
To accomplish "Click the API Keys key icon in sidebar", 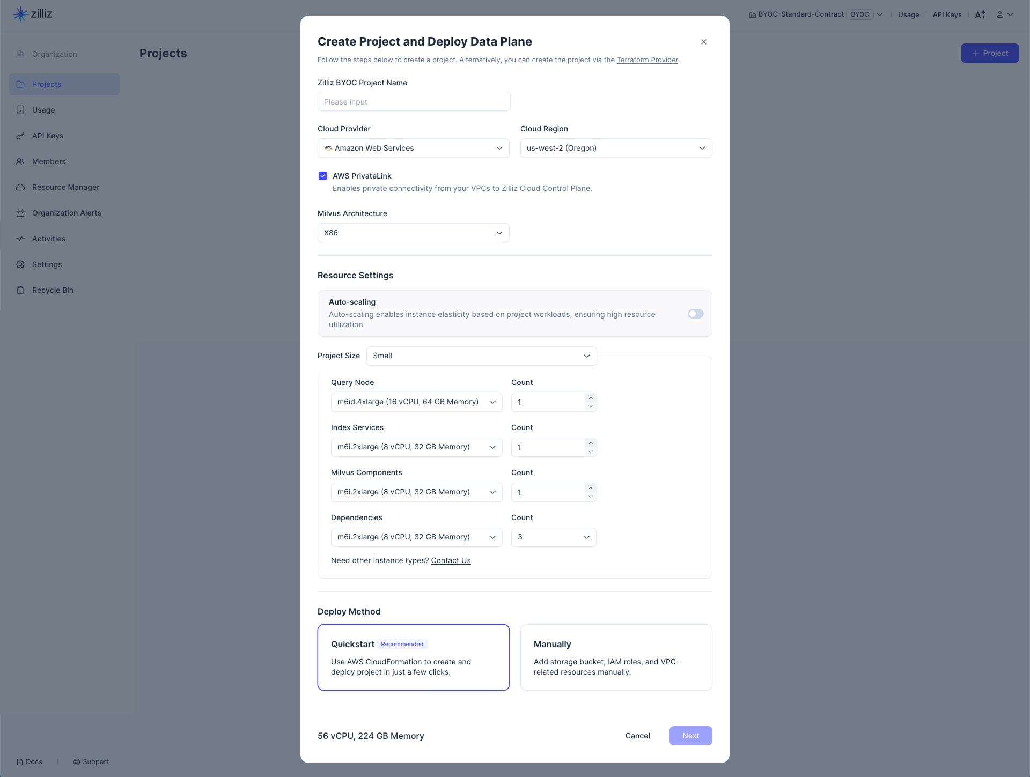I will pos(20,136).
